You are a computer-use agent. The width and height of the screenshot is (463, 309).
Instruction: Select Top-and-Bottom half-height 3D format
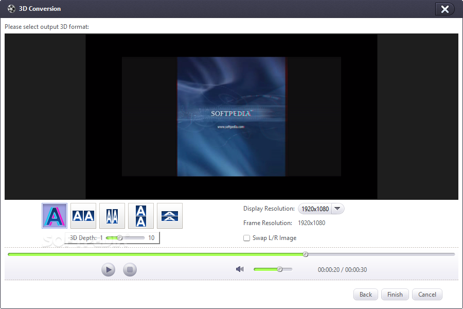click(x=169, y=216)
